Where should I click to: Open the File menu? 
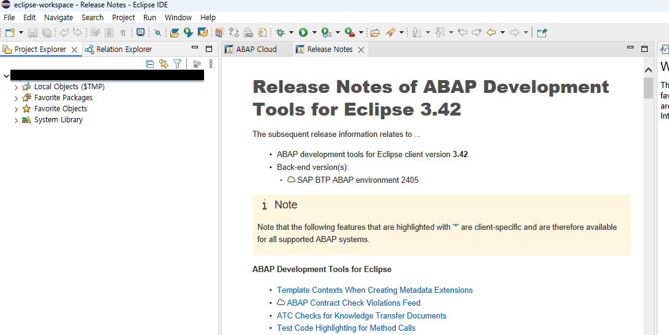tap(9, 18)
